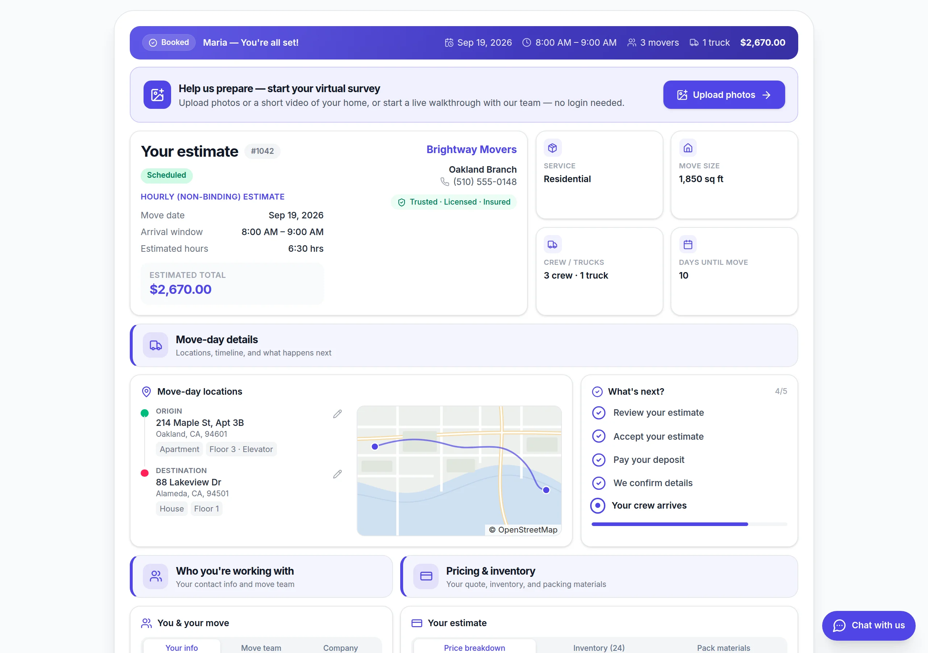Click the (510) 555-0148 phone number

tap(485, 182)
